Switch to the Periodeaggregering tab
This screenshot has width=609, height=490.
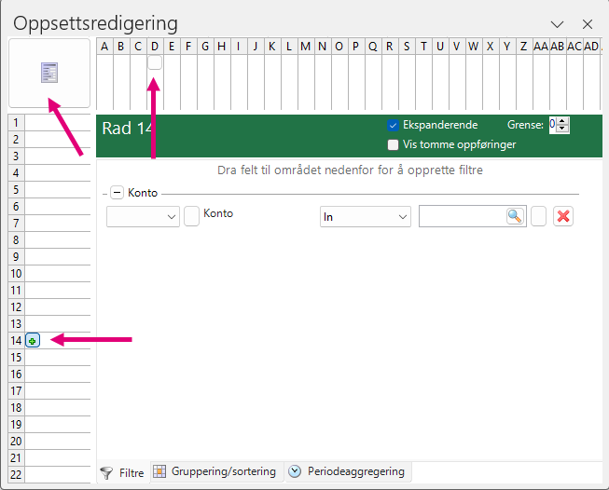348,471
